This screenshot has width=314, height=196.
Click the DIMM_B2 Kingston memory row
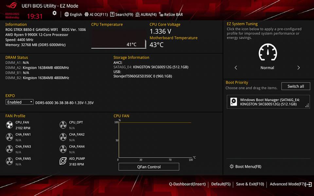click(37, 78)
